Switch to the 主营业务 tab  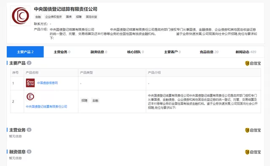pyautogui.click(x=62, y=52)
